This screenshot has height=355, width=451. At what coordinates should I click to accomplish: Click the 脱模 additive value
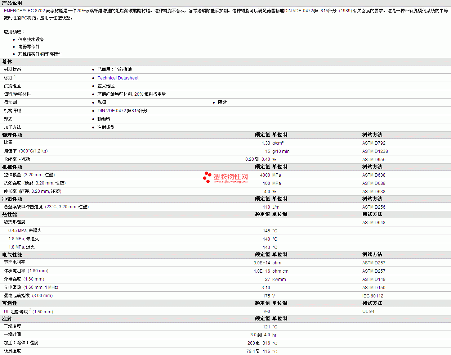102,103
